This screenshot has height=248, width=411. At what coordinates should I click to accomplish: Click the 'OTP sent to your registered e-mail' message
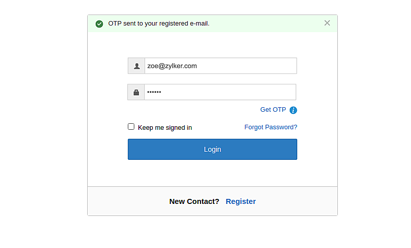(159, 24)
